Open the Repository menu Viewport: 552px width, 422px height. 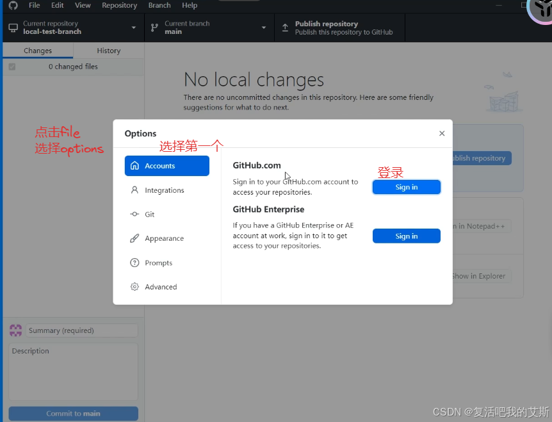click(119, 5)
